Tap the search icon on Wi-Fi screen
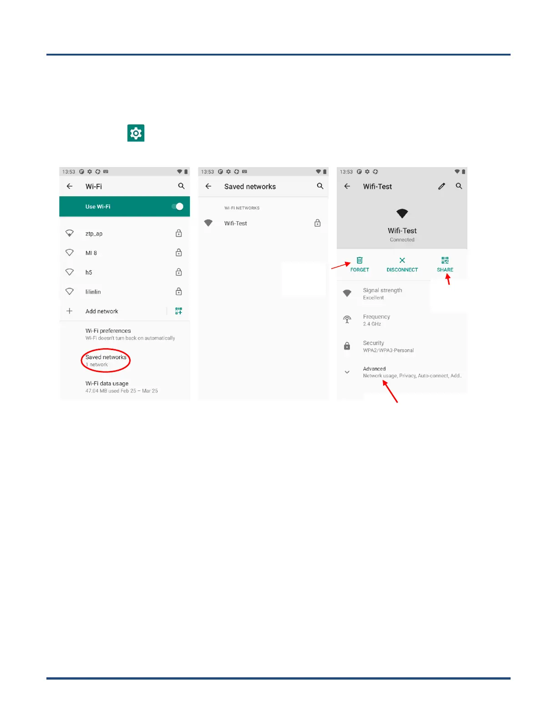Image resolution: width=557 pixels, height=721 pixels. [181, 186]
